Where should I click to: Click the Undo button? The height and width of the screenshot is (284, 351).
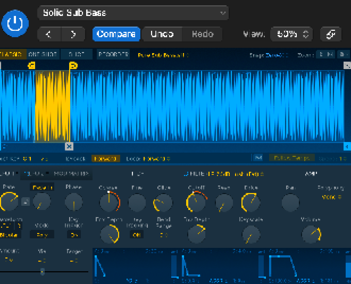(162, 34)
